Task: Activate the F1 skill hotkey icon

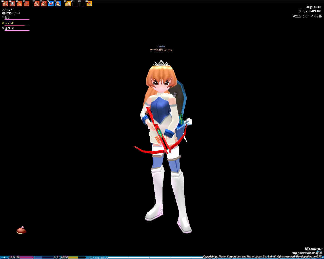Action: tap(5, 4)
